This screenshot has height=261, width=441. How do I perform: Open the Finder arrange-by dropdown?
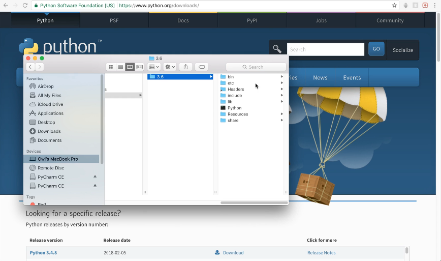[154, 67]
